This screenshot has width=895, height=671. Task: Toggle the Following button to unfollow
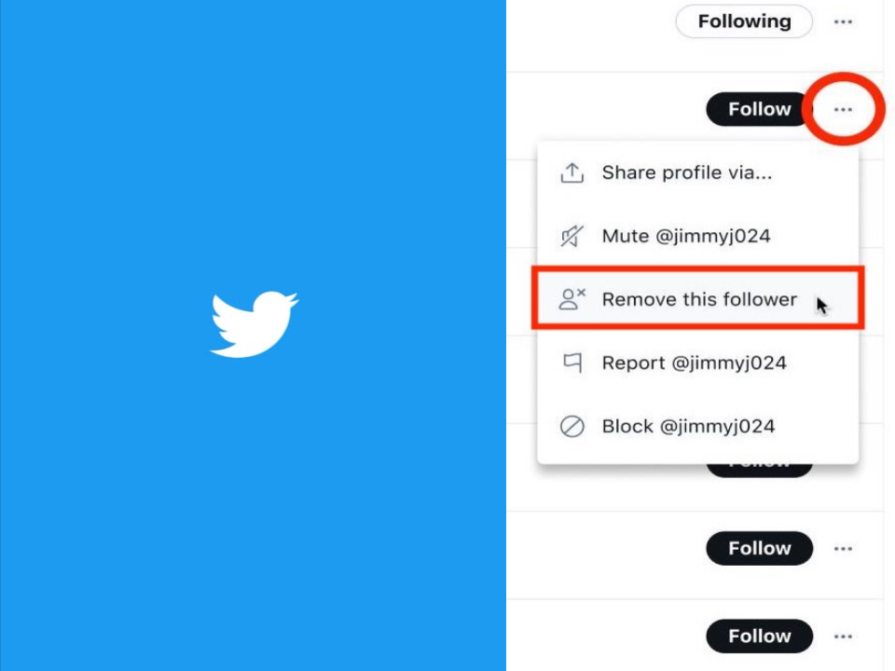pos(744,21)
